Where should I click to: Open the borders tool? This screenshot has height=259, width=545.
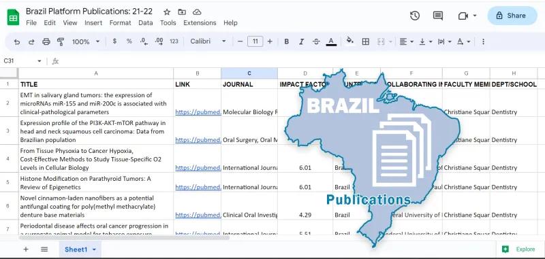[x=365, y=41]
